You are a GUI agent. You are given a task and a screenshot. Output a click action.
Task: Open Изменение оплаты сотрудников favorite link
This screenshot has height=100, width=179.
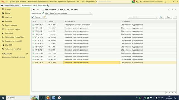[x=14, y=57]
